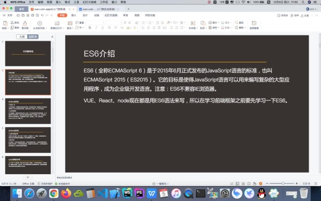This screenshot has width=321, height=201.
Task: Switch slide panel to 大纲 outline view
Action: 22,36
